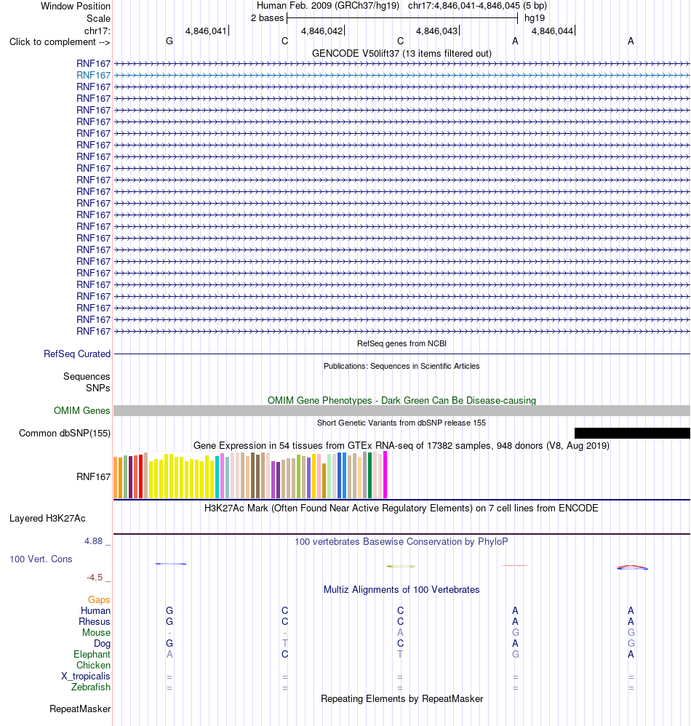Click the G base in Human alignment row

[x=169, y=611]
